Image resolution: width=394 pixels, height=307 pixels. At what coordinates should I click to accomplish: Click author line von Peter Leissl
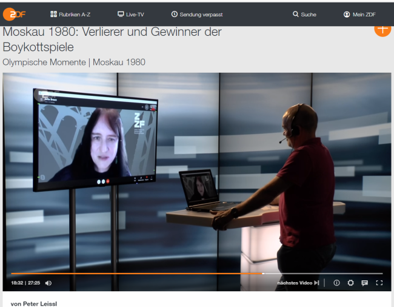pos(34,304)
